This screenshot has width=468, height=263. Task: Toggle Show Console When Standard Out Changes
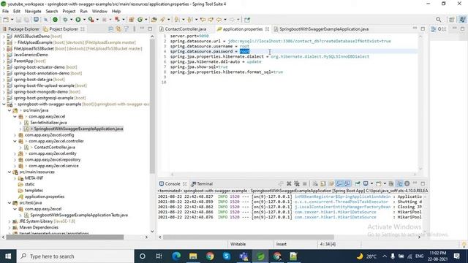[339, 183]
